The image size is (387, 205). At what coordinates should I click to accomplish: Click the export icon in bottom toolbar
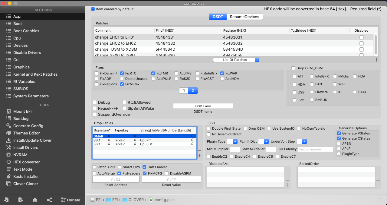tap(21, 200)
